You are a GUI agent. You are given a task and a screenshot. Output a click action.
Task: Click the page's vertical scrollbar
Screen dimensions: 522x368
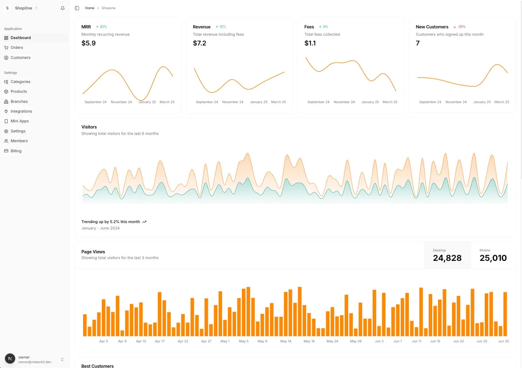click(521, 92)
